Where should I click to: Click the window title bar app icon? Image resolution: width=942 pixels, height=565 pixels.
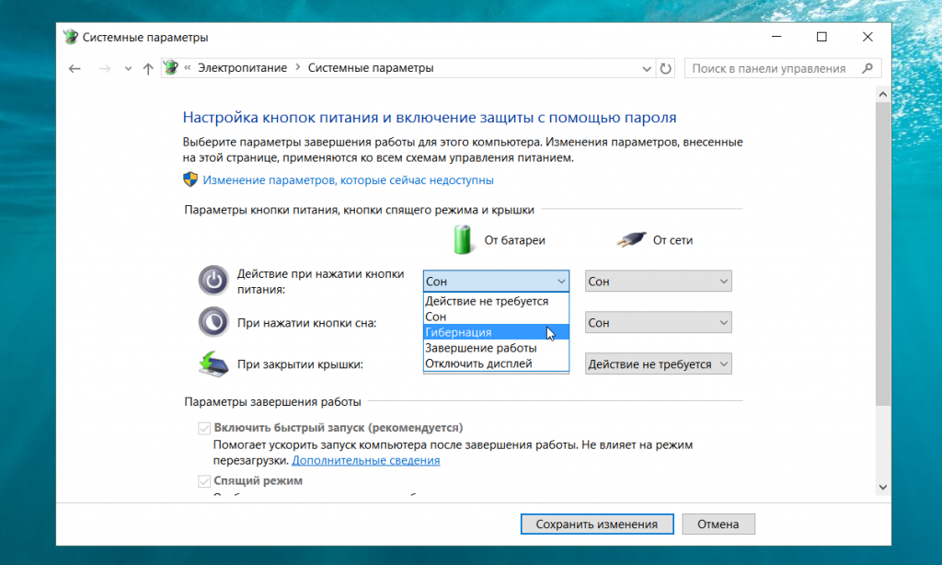(x=71, y=37)
